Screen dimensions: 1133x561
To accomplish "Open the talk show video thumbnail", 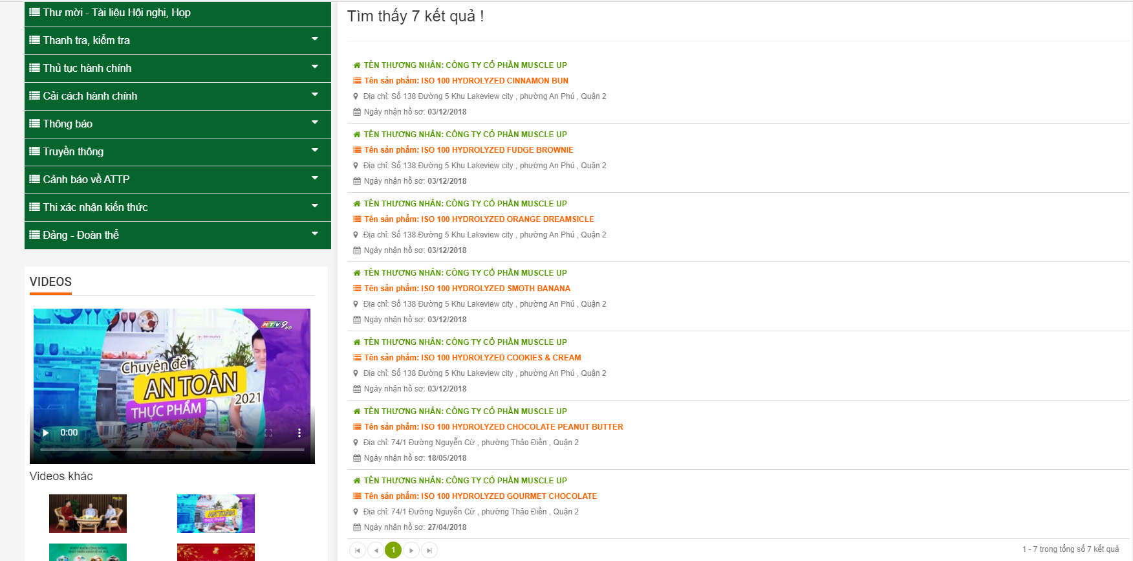I will 88,514.
